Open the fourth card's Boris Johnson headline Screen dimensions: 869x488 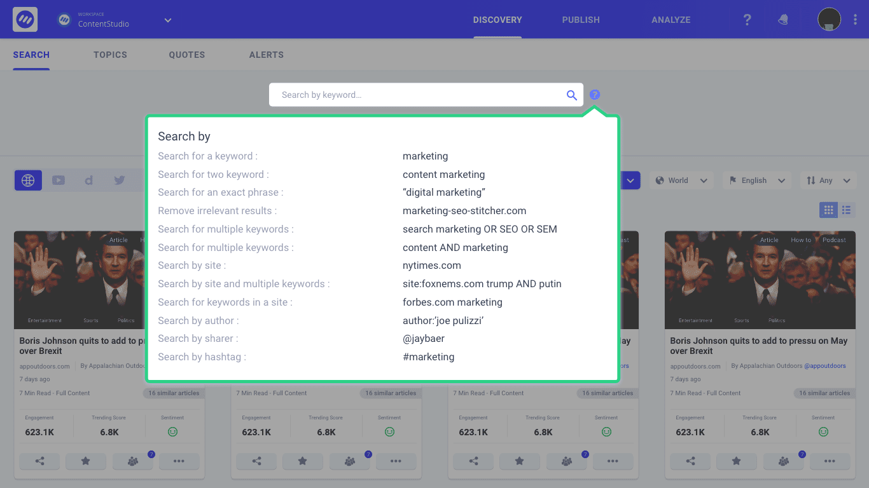759,346
